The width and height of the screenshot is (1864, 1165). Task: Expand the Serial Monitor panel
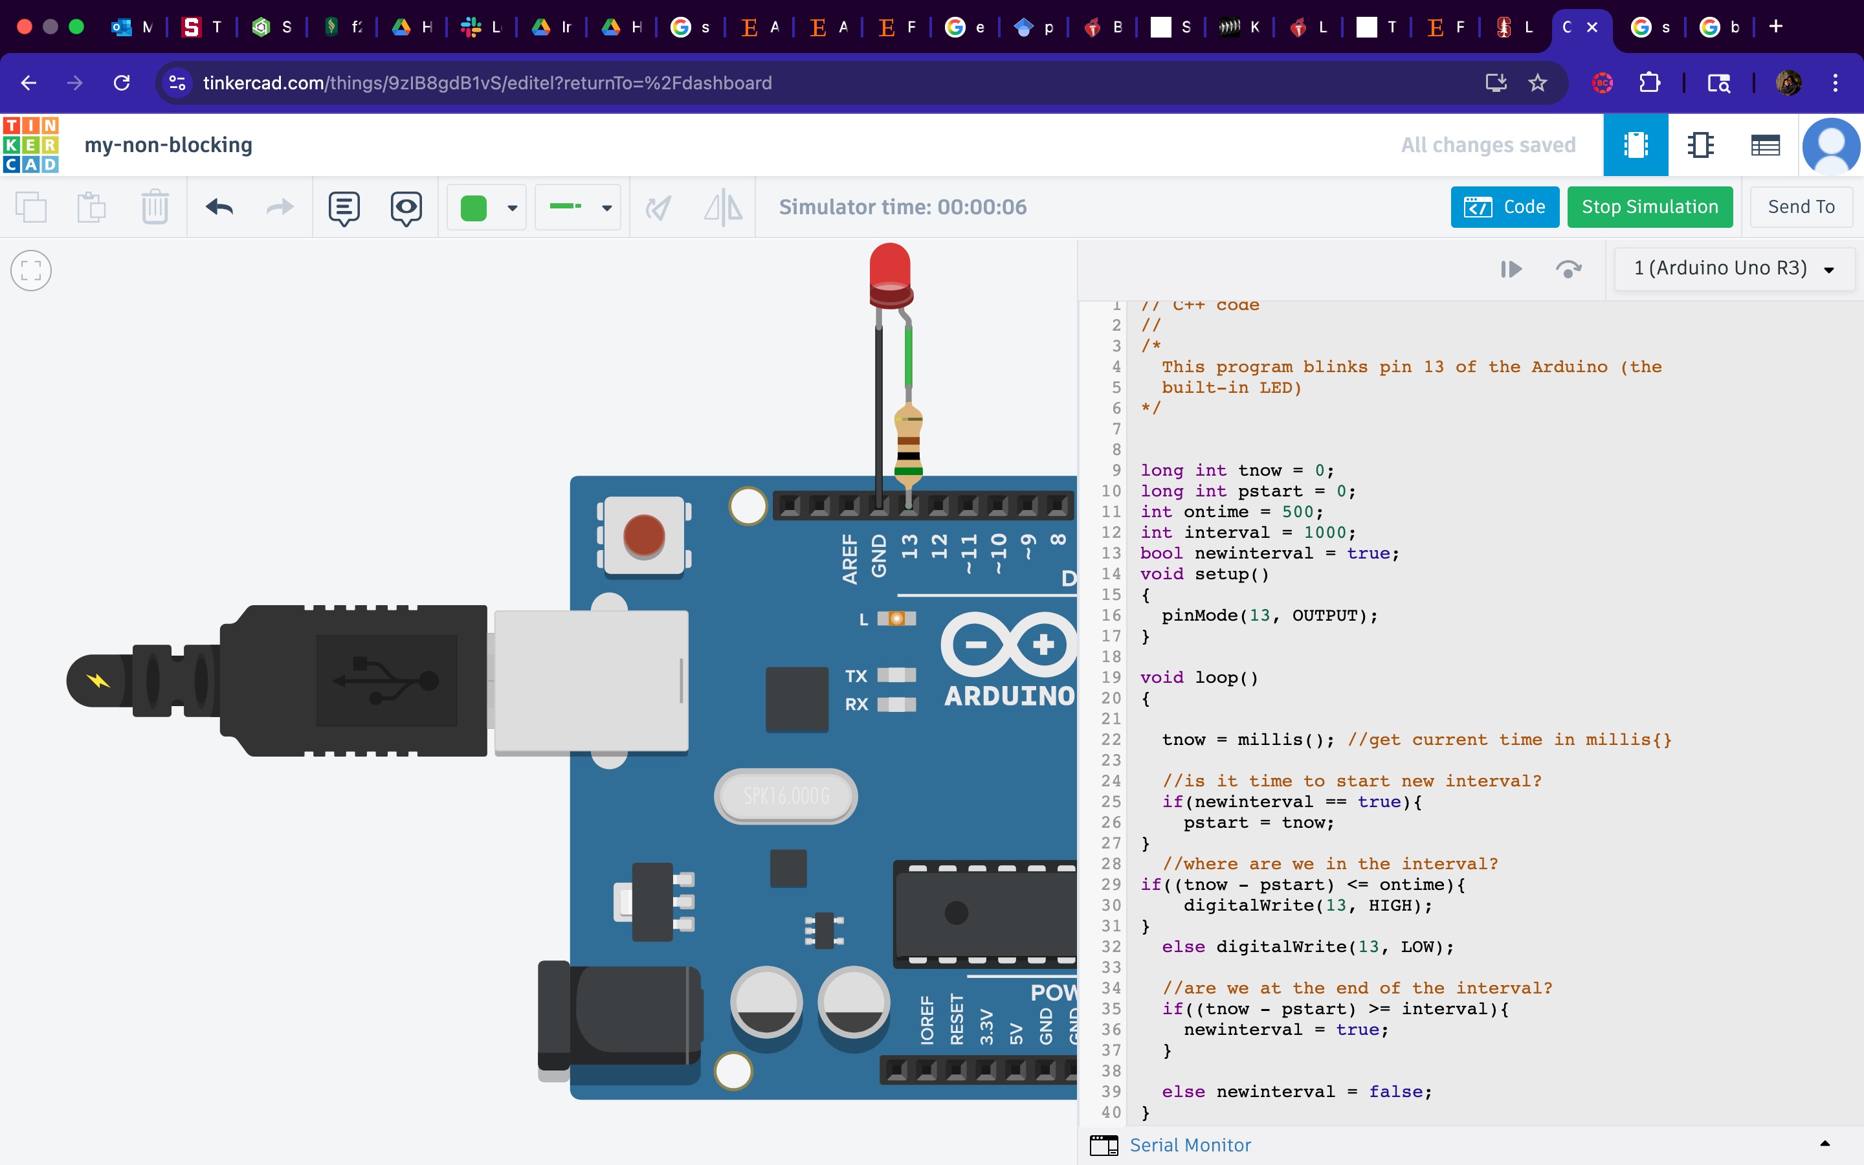(1190, 1145)
